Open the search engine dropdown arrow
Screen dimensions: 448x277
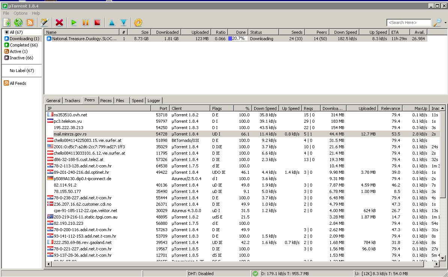click(445, 23)
